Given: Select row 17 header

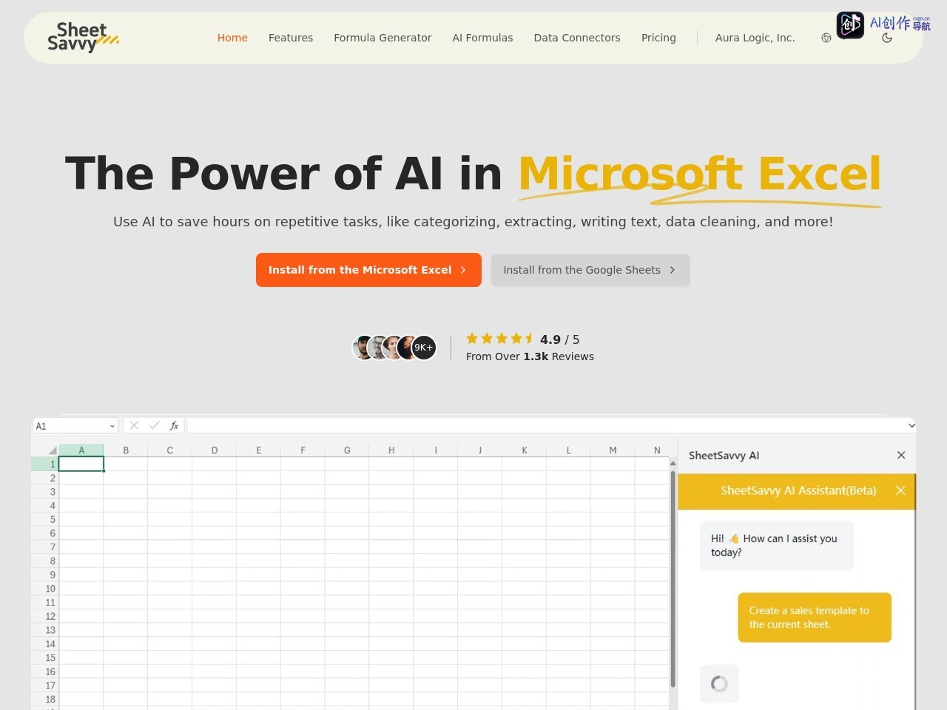Looking at the screenshot, I should coord(45,686).
